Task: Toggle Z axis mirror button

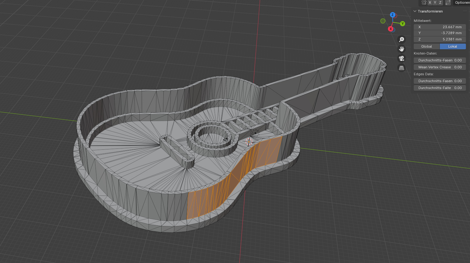Action: pos(440,3)
